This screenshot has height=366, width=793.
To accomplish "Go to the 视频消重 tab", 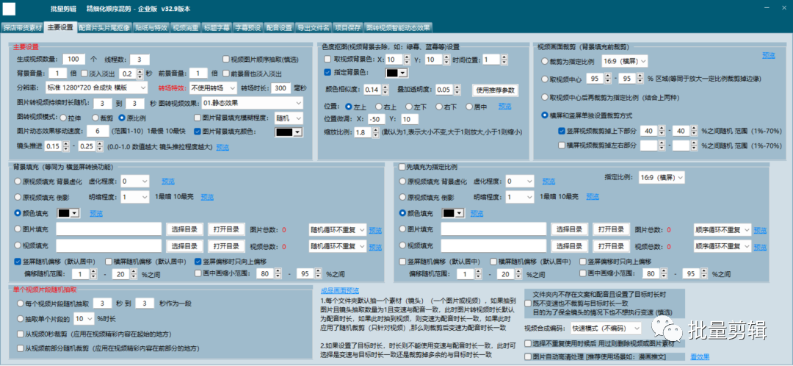I will click(x=185, y=27).
